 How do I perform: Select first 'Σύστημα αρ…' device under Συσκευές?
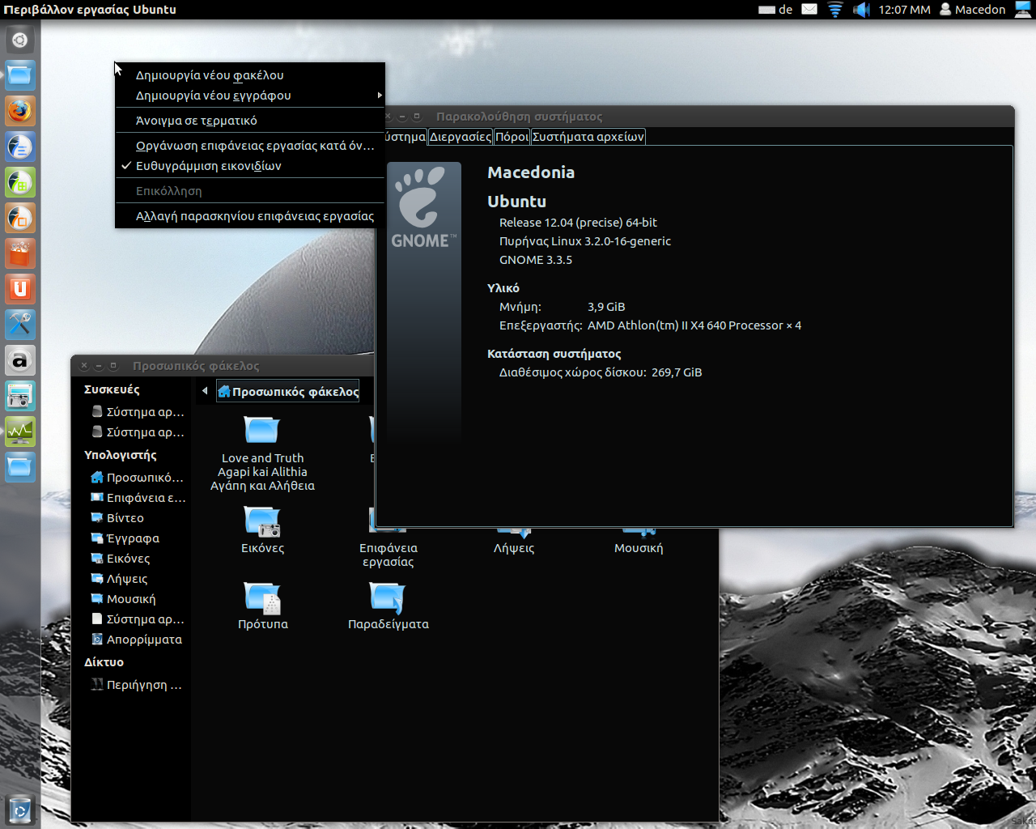(138, 412)
